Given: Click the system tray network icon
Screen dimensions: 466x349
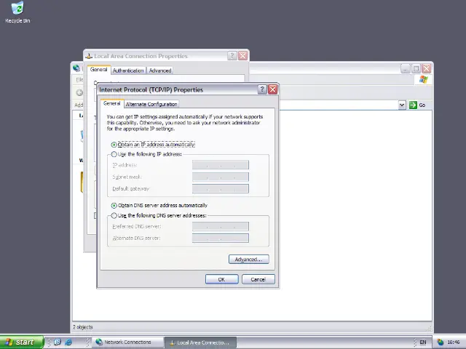Looking at the screenshot, I should 441,342.
